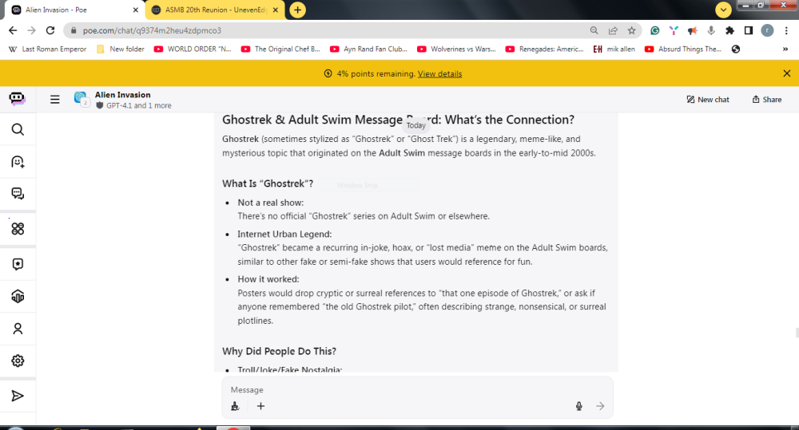Toggle the Chrome side panel icon
The height and width of the screenshot is (430, 799).
click(749, 30)
